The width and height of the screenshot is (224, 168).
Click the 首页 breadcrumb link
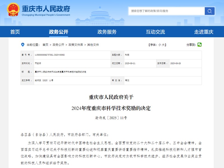(45, 45)
